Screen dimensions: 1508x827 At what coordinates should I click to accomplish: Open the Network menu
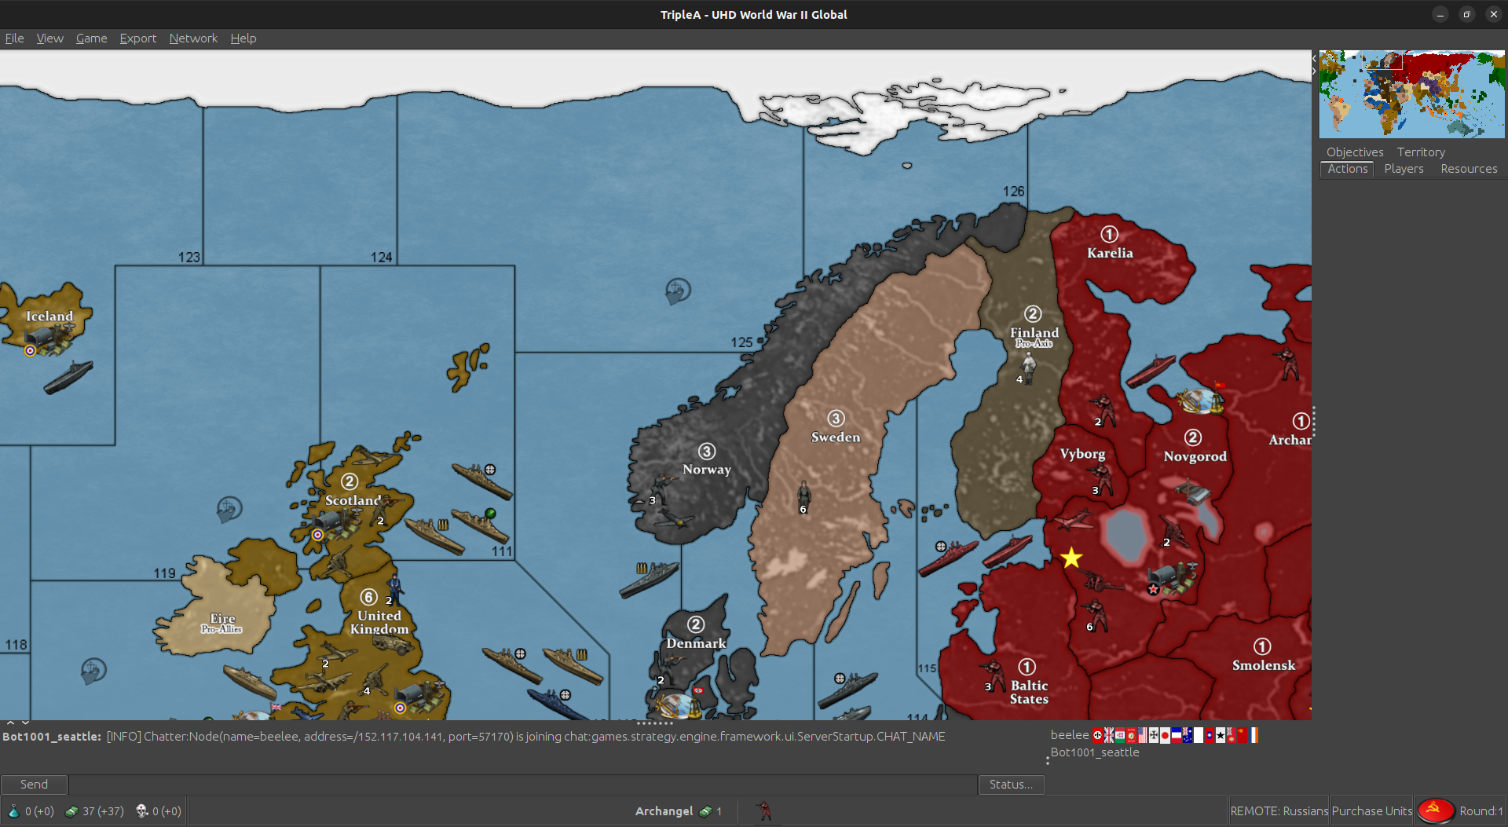click(x=193, y=38)
